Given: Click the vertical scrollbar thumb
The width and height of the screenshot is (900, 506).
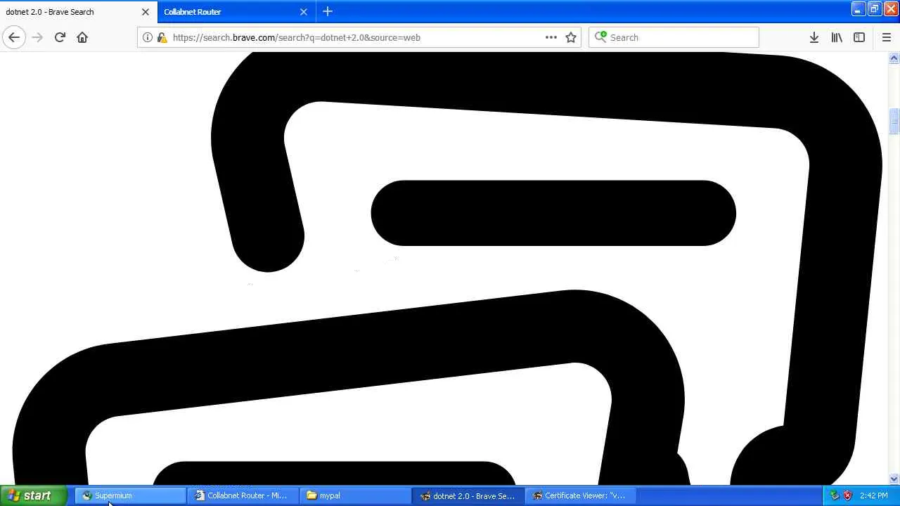Looking at the screenshot, I should click(894, 122).
